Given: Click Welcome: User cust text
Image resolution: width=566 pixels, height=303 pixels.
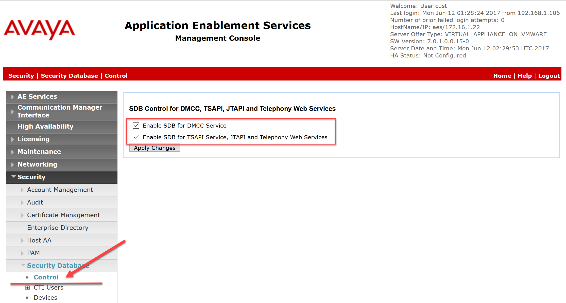Looking at the screenshot, I should tap(418, 6).
